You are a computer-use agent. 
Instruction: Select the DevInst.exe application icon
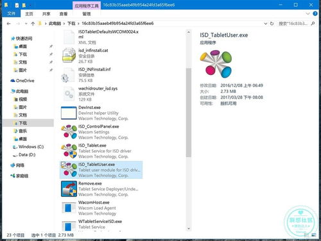pos(69,113)
